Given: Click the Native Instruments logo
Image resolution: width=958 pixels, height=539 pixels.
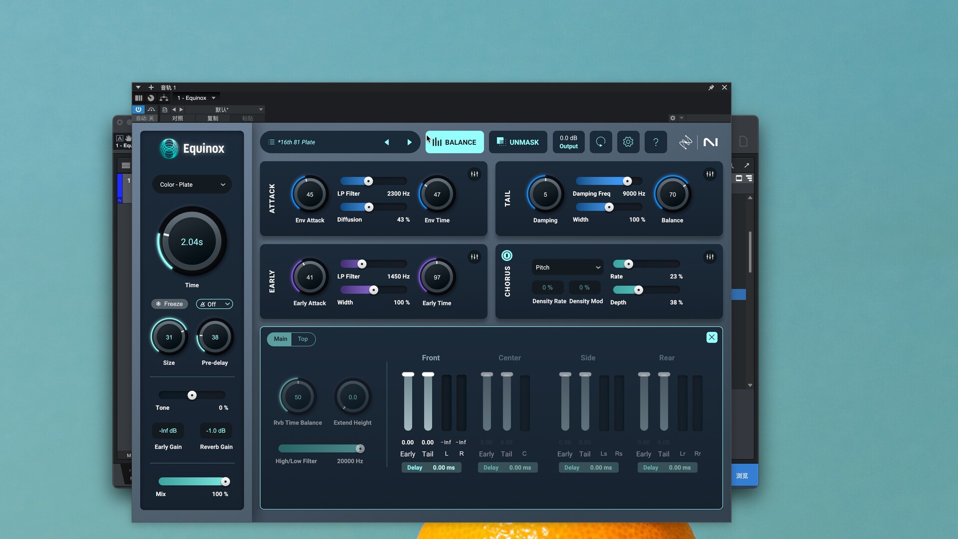Looking at the screenshot, I should point(711,142).
